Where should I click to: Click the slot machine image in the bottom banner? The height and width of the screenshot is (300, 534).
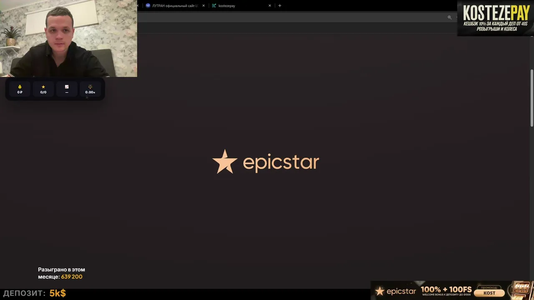[521, 290]
